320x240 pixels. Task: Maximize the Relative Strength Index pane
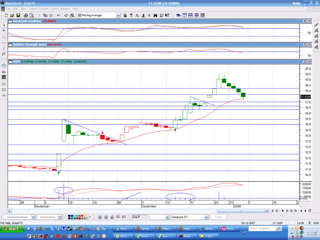tap(305, 44)
